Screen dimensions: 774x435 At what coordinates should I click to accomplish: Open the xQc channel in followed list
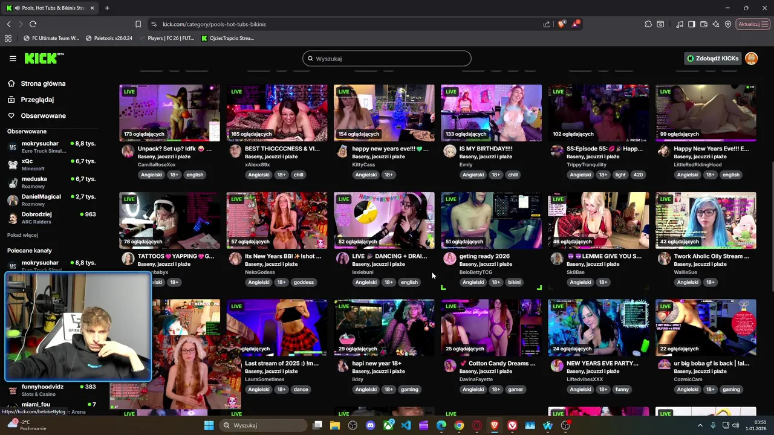tap(51, 164)
